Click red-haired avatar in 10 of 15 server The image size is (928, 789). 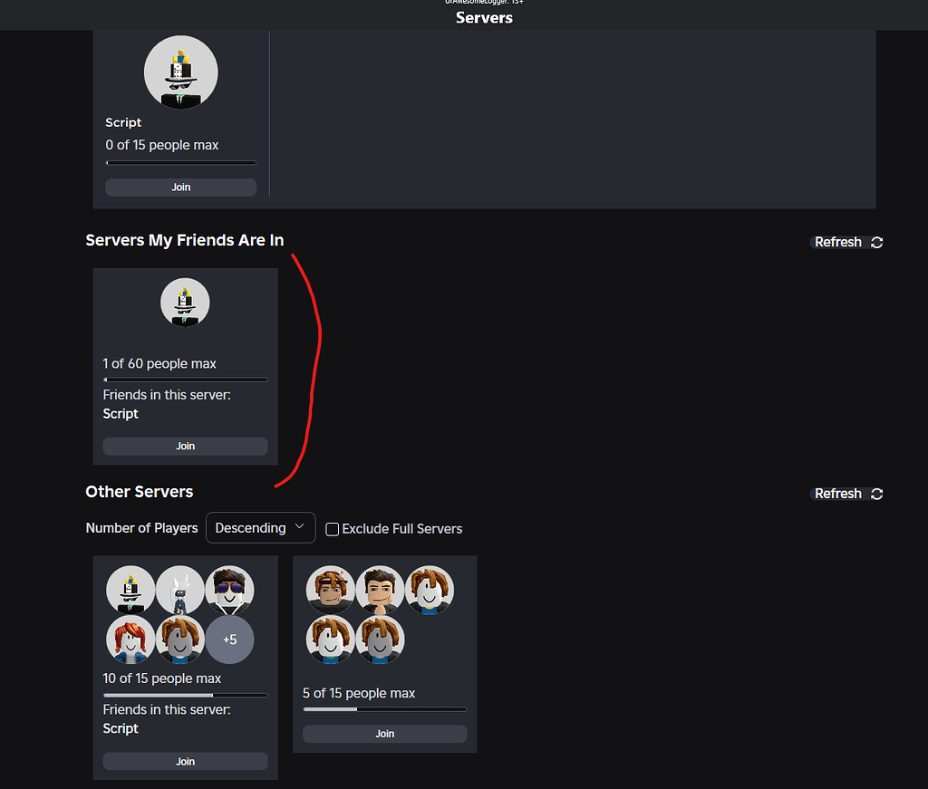tap(130, 640)
